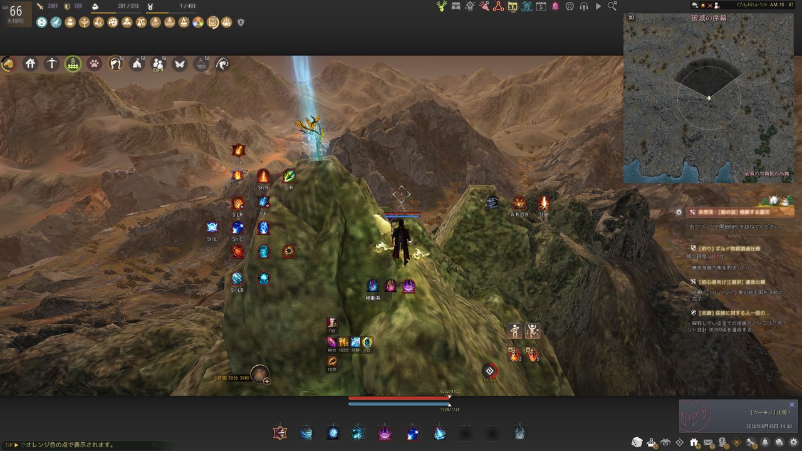Viewport: 802px width, 451px height.
Task: Click the ガーモス 出現 boss alert panel
Action: pyautogui.click(x=737, y=416)
